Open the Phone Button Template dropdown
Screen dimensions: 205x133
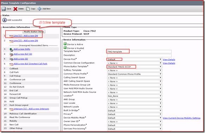135,67
